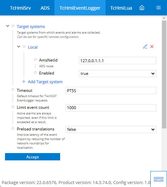Click the Timeout input field
The width and height of the screenshot is (167, 187).
pyautogui.click(x=111, y=91)
